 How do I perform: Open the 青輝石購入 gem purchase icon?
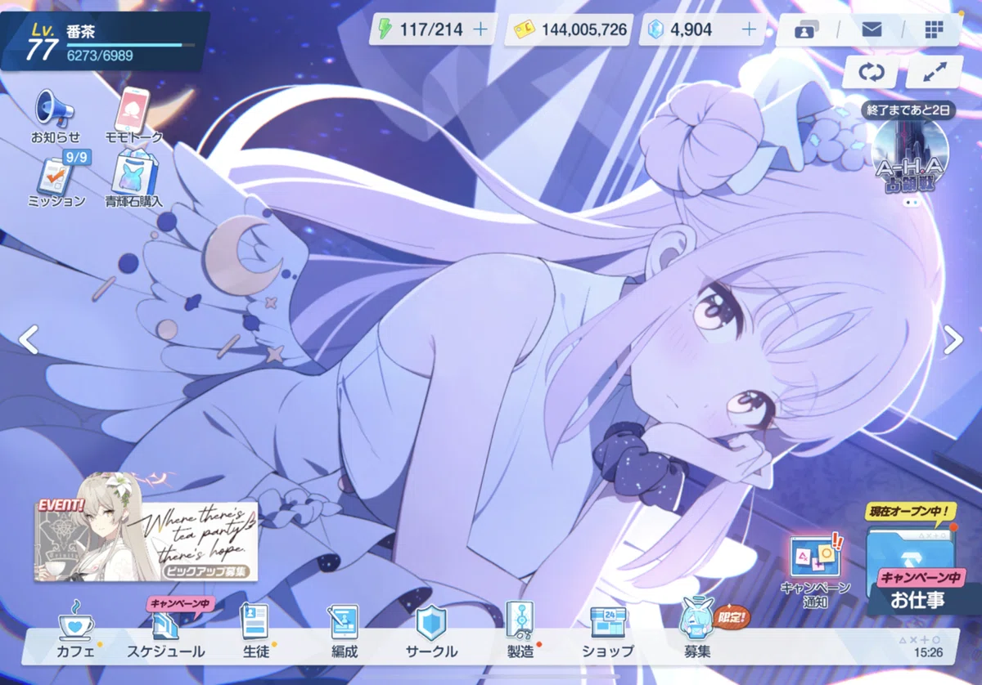[x=133, y=178]
